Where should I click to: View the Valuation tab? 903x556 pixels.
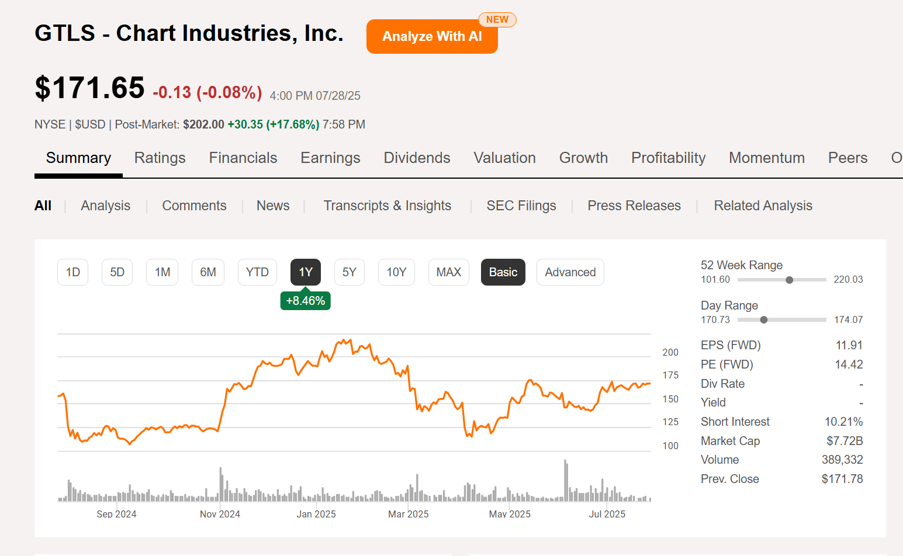(x=504, y=158)
